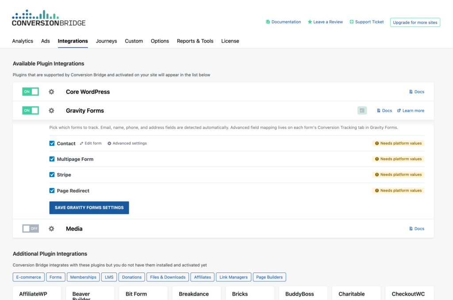
Task: Click the Learn more external link icon
Action: (399, 110)
